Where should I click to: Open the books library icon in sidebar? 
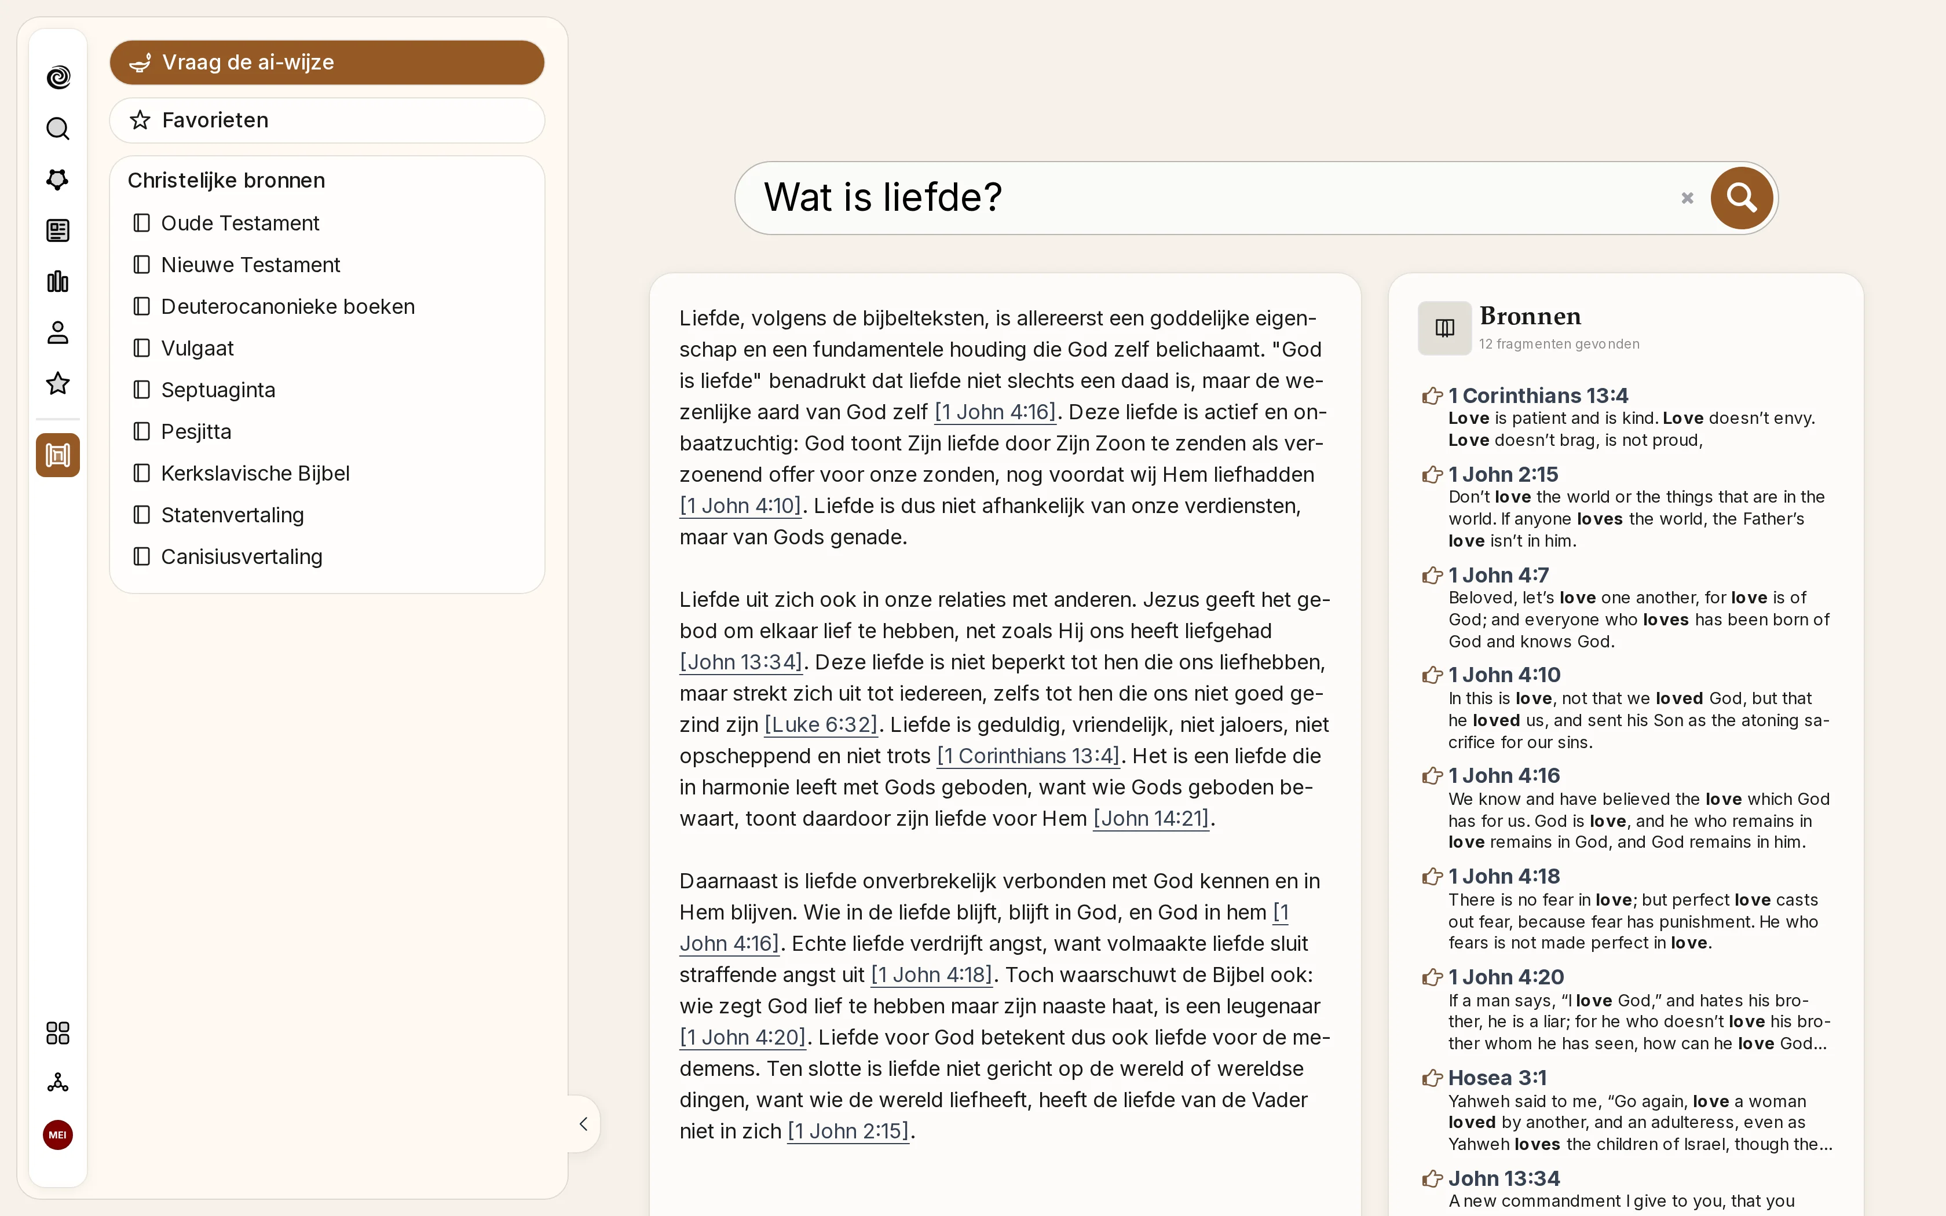(58, 281)
